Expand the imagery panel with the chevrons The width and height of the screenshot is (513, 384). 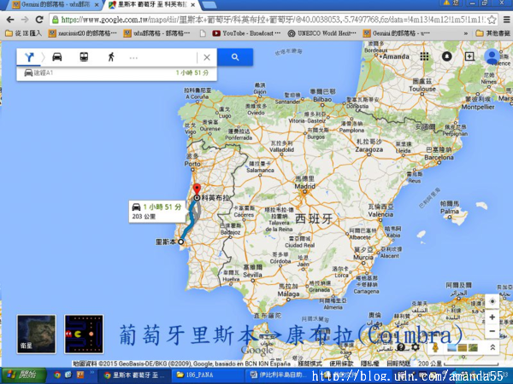click(492, 348)
